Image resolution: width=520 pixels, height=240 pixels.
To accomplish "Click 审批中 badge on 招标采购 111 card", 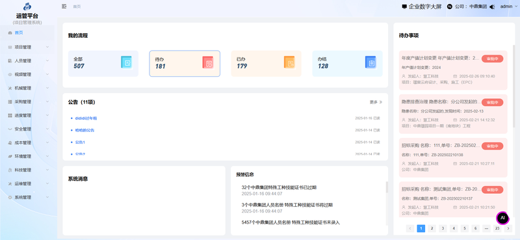I will [492, 146].
